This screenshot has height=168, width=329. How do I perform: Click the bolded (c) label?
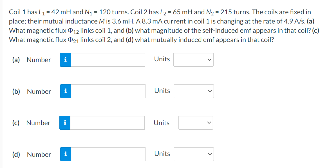click(16, 123)
